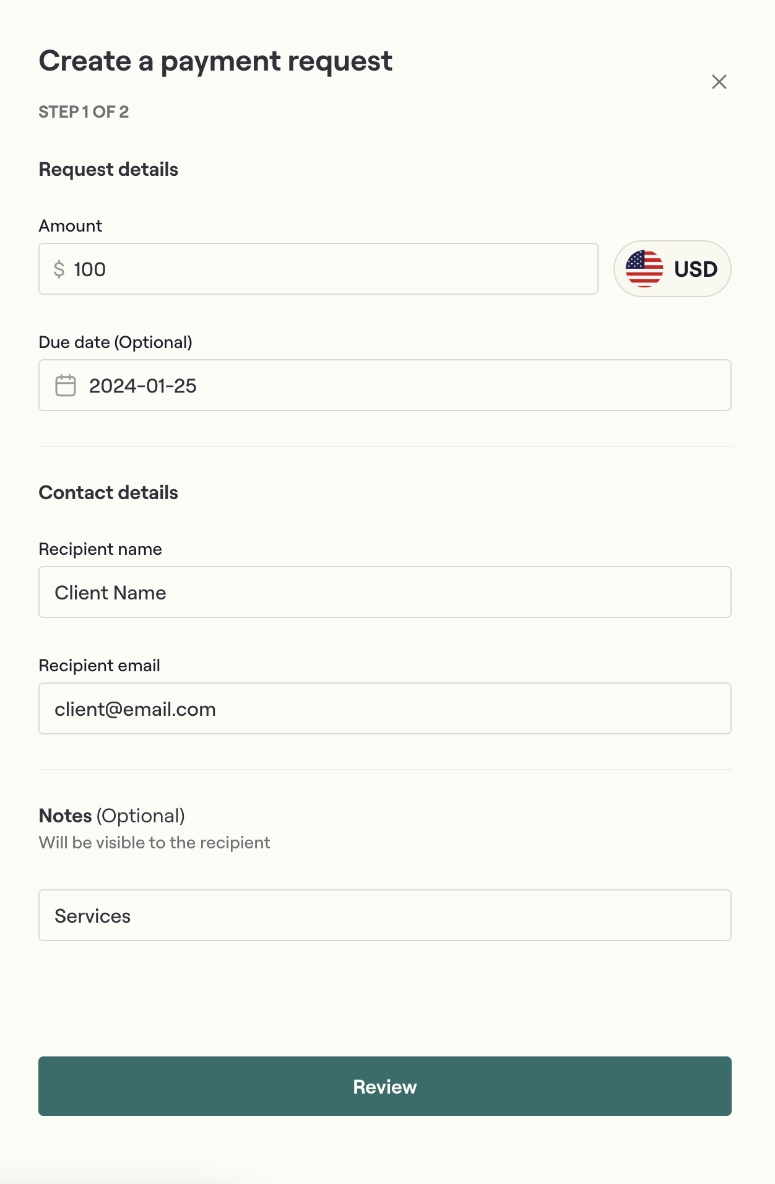Viewport: 775px width, 1184px height.
Task: Click the Request details heading
Action: [x=108, y=170]
